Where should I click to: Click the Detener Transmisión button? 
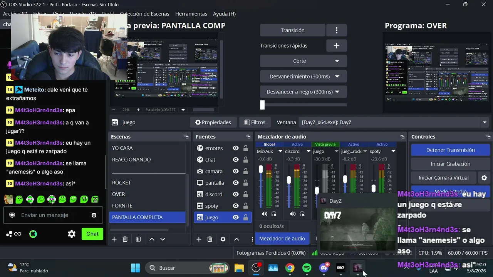450,150
